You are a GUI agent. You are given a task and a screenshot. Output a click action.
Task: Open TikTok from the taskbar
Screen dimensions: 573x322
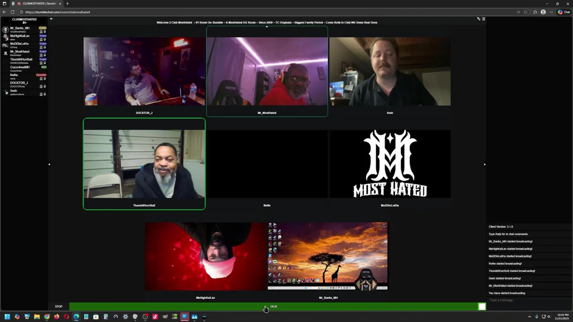tap(155, 317)
